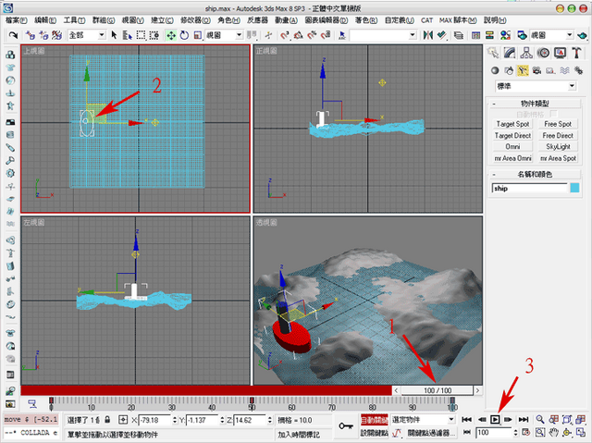Click the Play Animation button
Screen dimensions: 592x443
[495, 419]
